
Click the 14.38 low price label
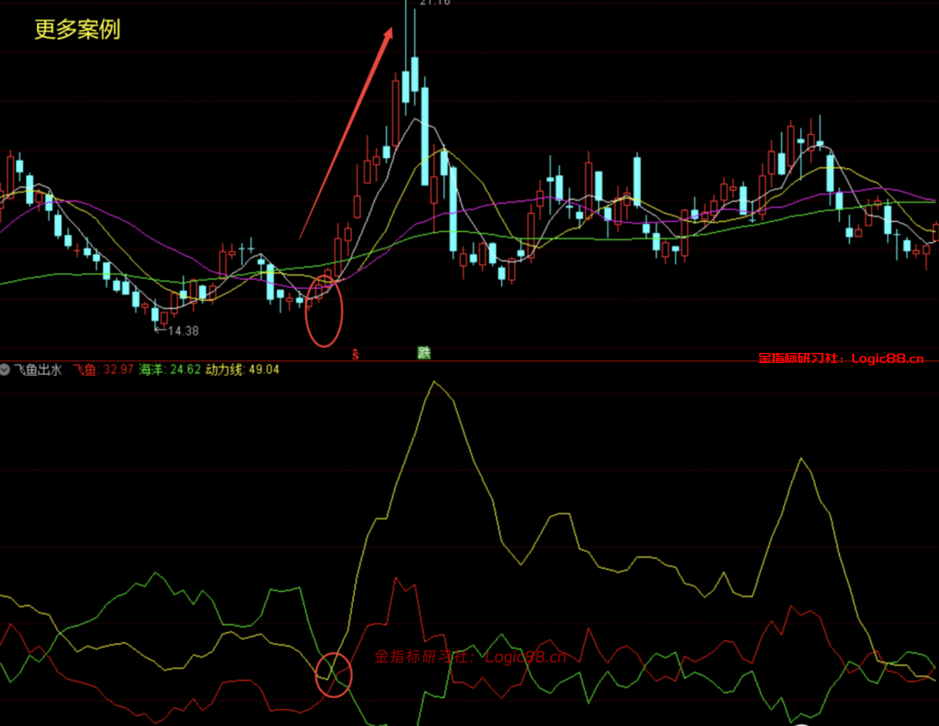(183, 331)
